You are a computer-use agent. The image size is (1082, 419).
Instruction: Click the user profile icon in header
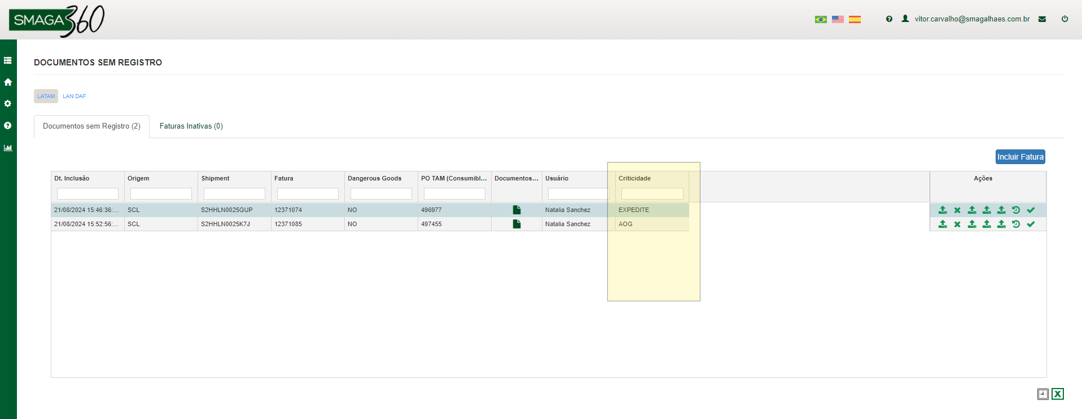905,19
